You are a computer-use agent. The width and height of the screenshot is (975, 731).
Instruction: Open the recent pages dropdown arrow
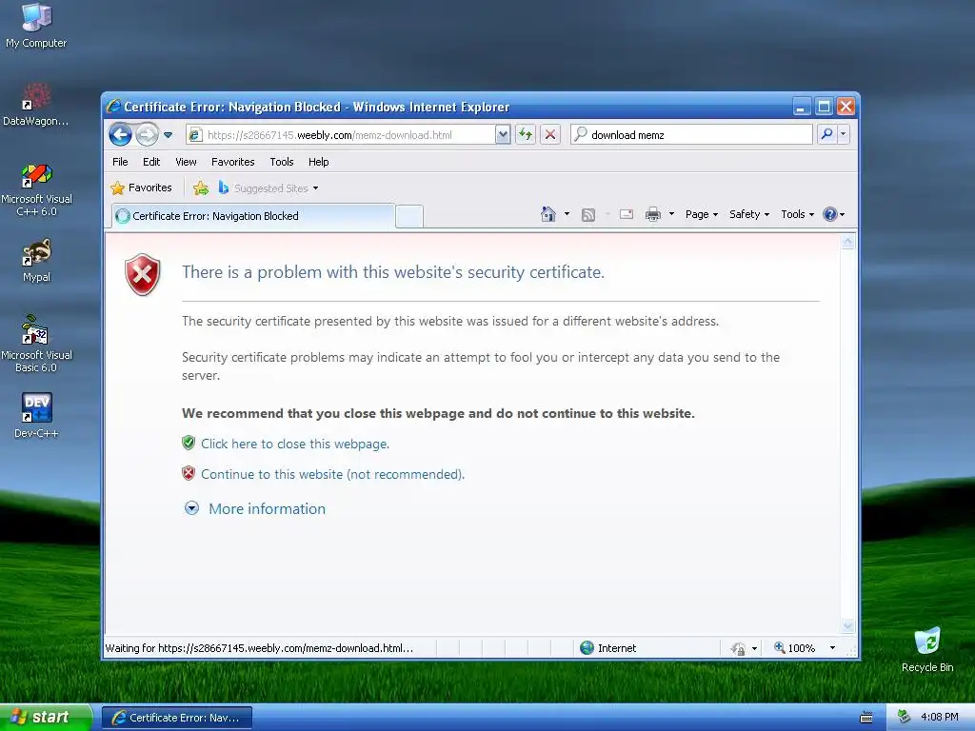168,135
